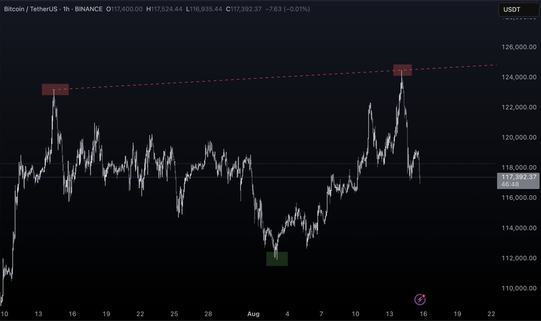This screenshot has width=541, height=321.
Task: Click the 114,000.00 price axis label
Action: click(x=518, y=228)
